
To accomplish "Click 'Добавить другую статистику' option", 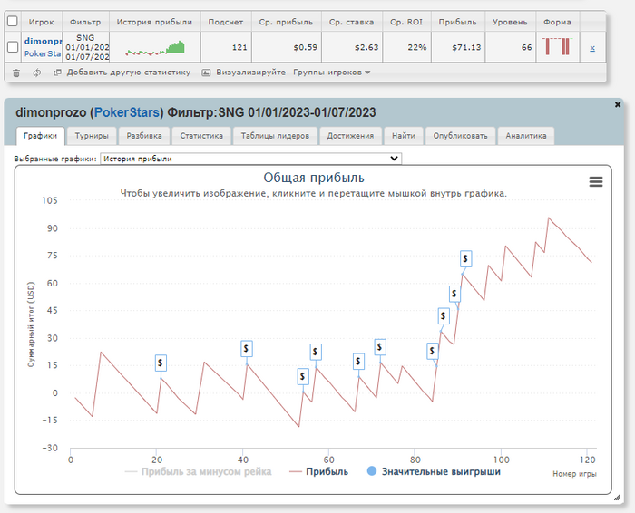I will [129, 73].
